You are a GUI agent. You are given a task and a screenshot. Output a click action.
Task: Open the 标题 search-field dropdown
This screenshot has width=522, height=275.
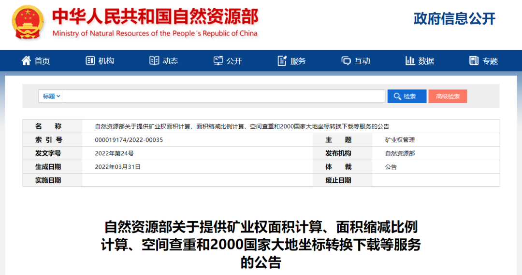coord(51,96)
